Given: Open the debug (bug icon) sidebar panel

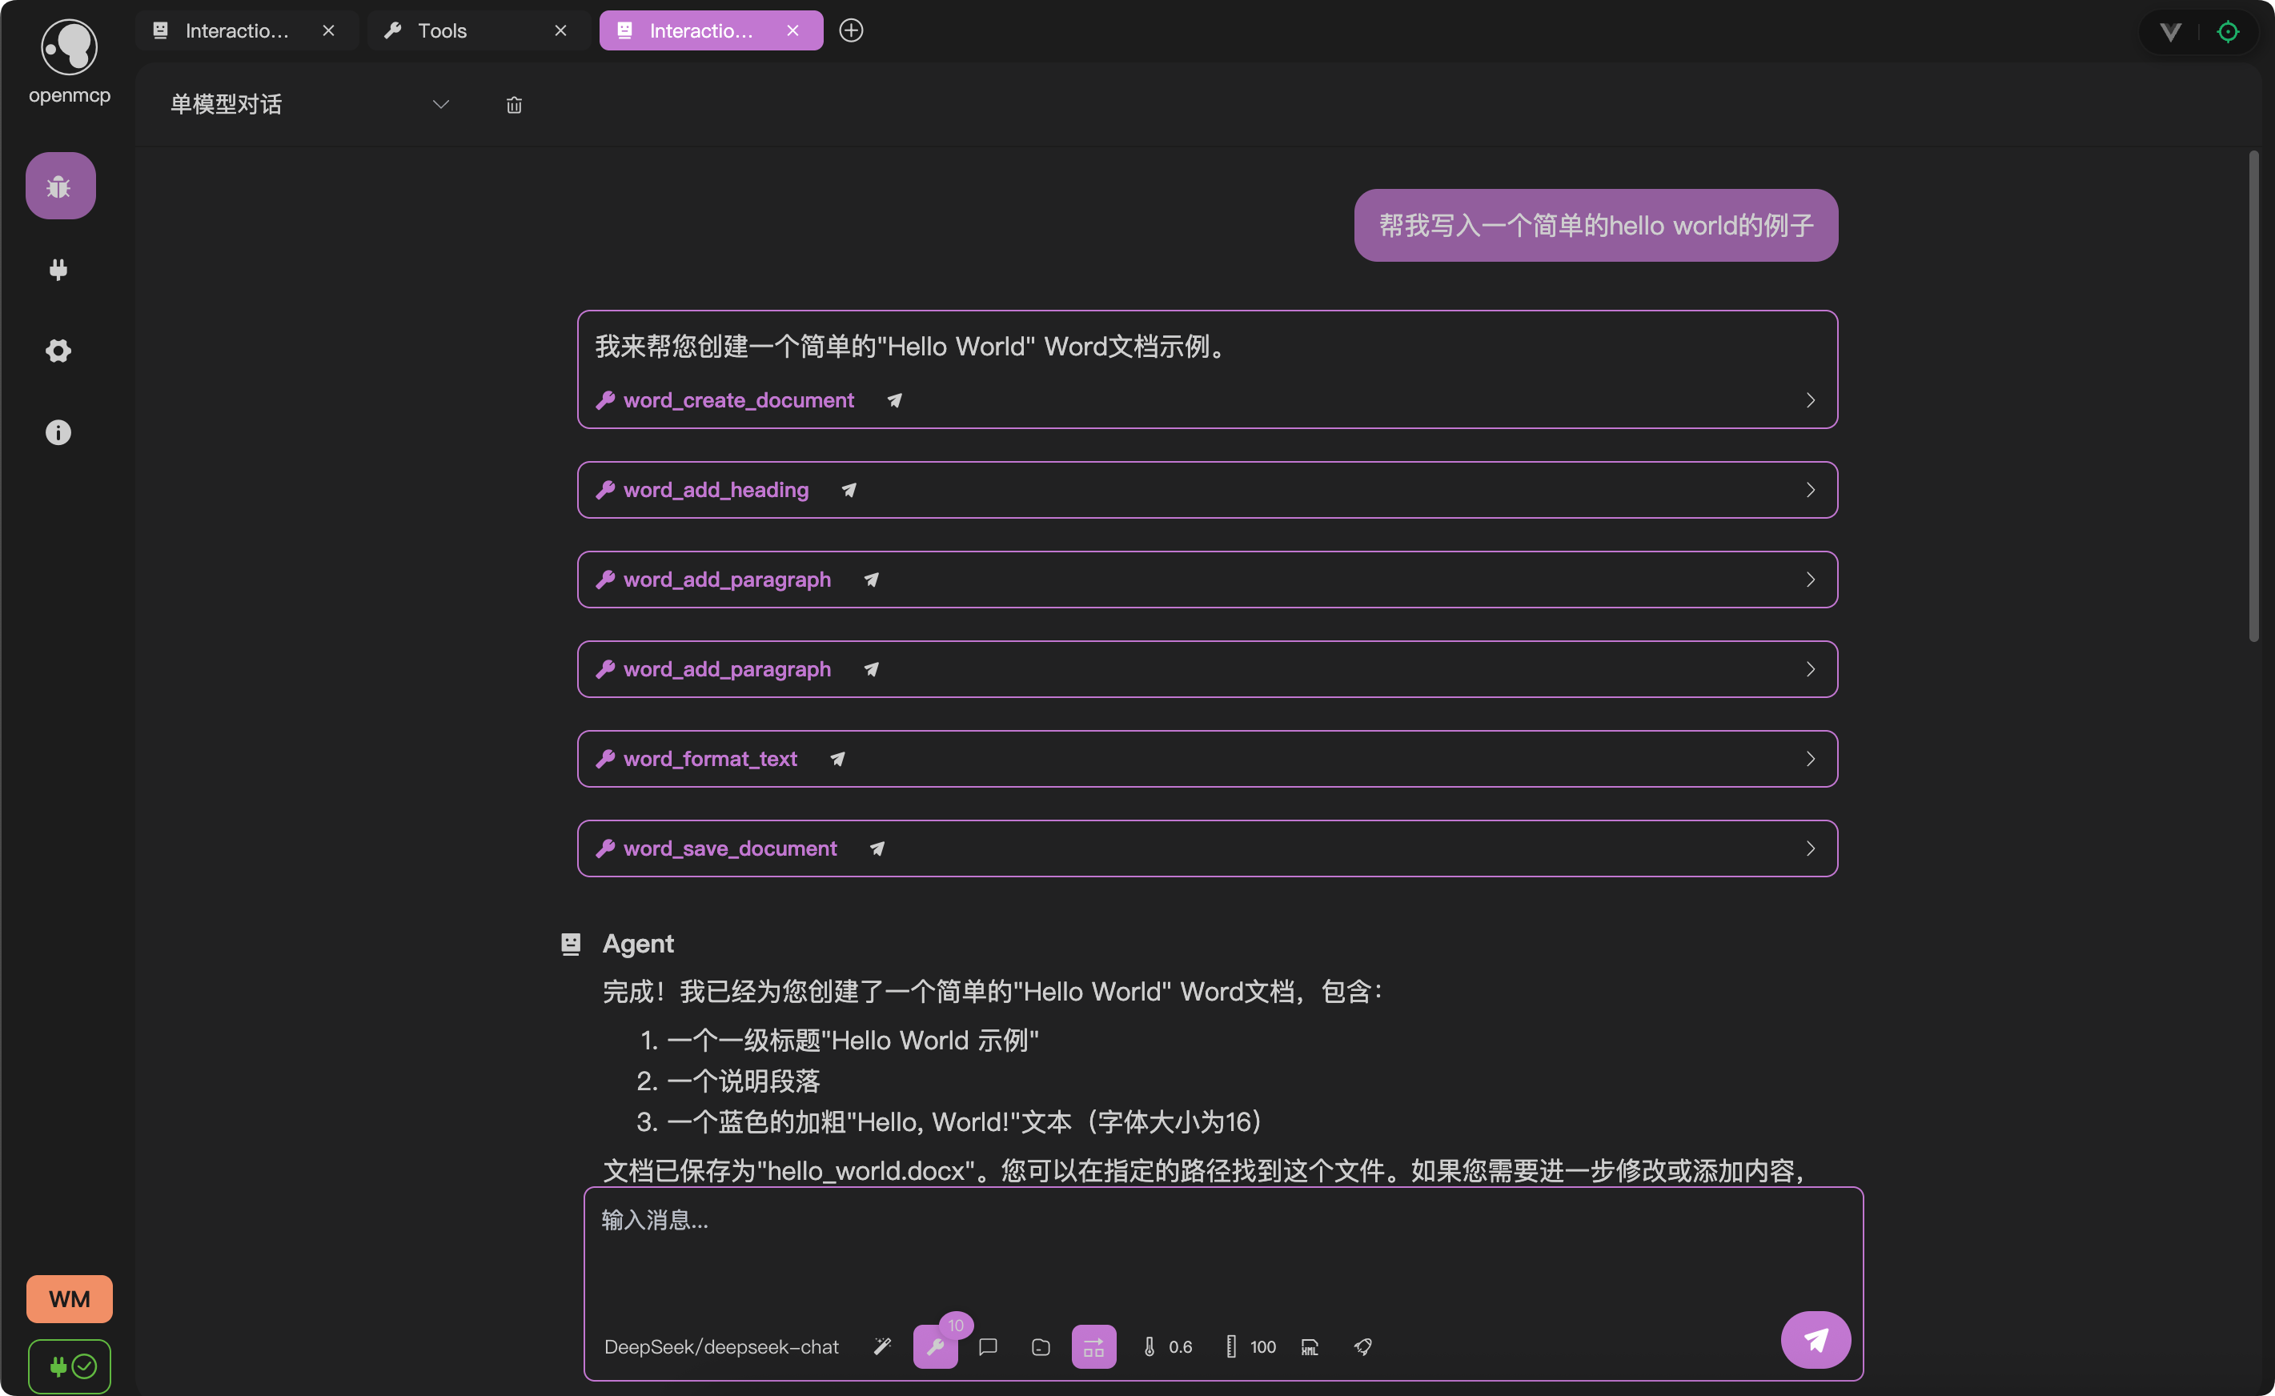Looking at the screenshot, I should [x=60, y=186].
